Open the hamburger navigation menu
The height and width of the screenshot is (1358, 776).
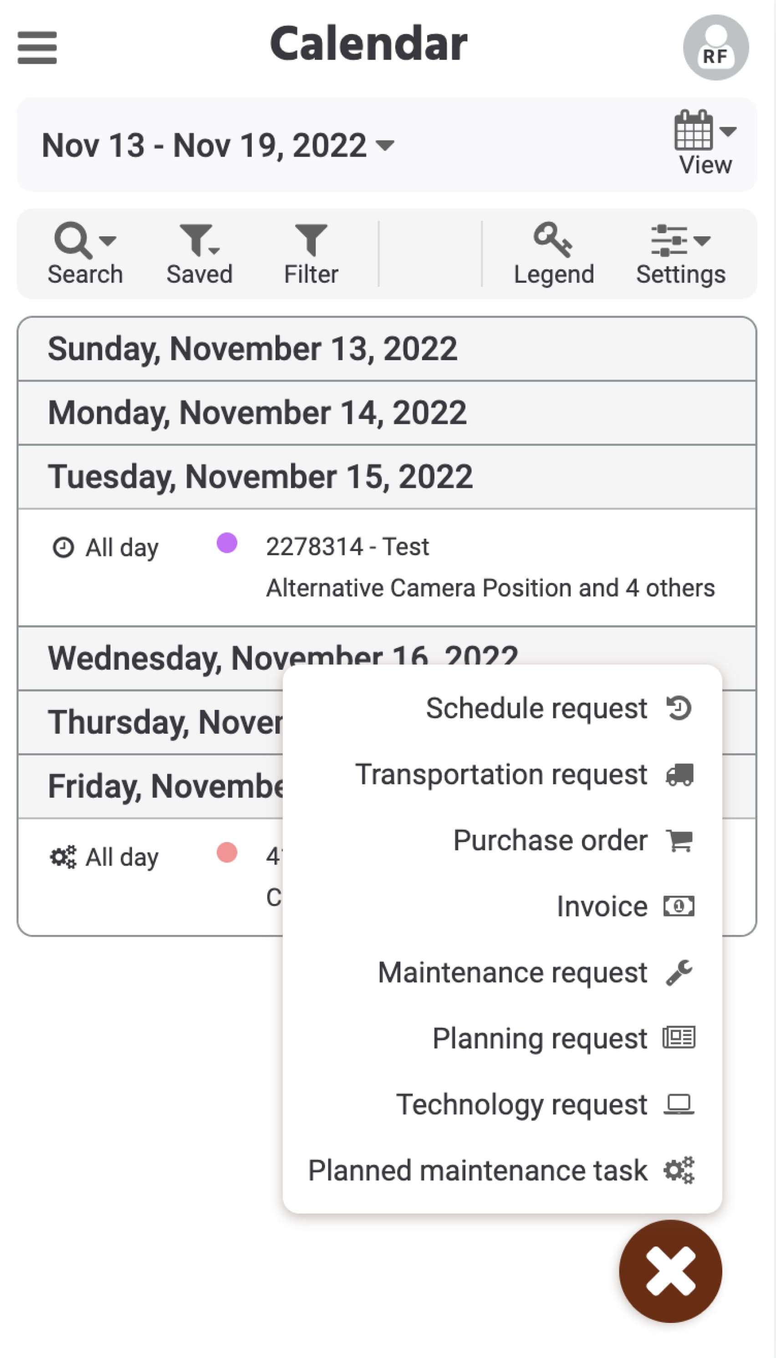click(37, 47)
